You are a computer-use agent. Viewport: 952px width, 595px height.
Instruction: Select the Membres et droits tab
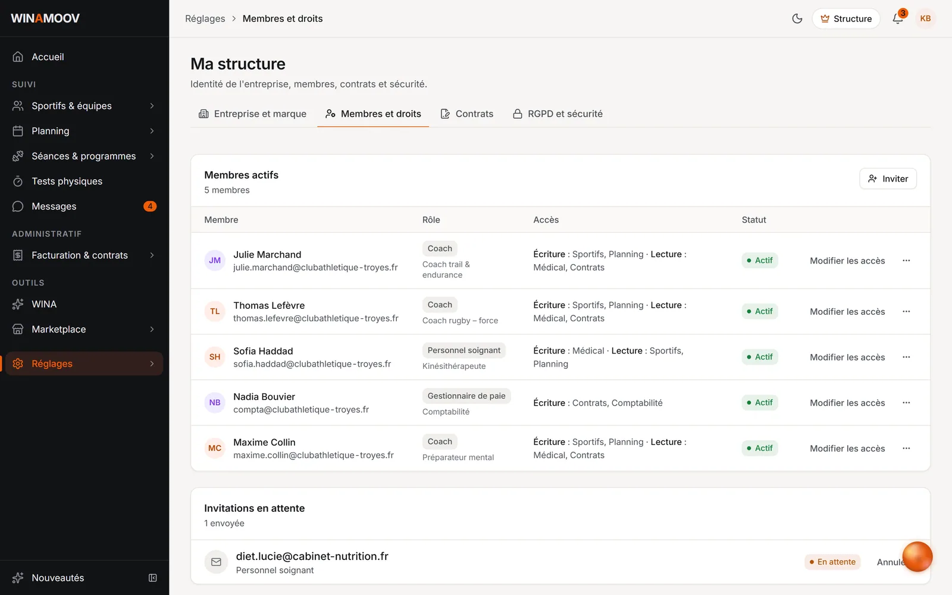(x=373, y=114)
